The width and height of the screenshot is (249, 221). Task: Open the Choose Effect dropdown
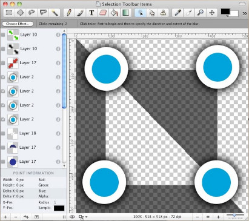click(18, 24)
